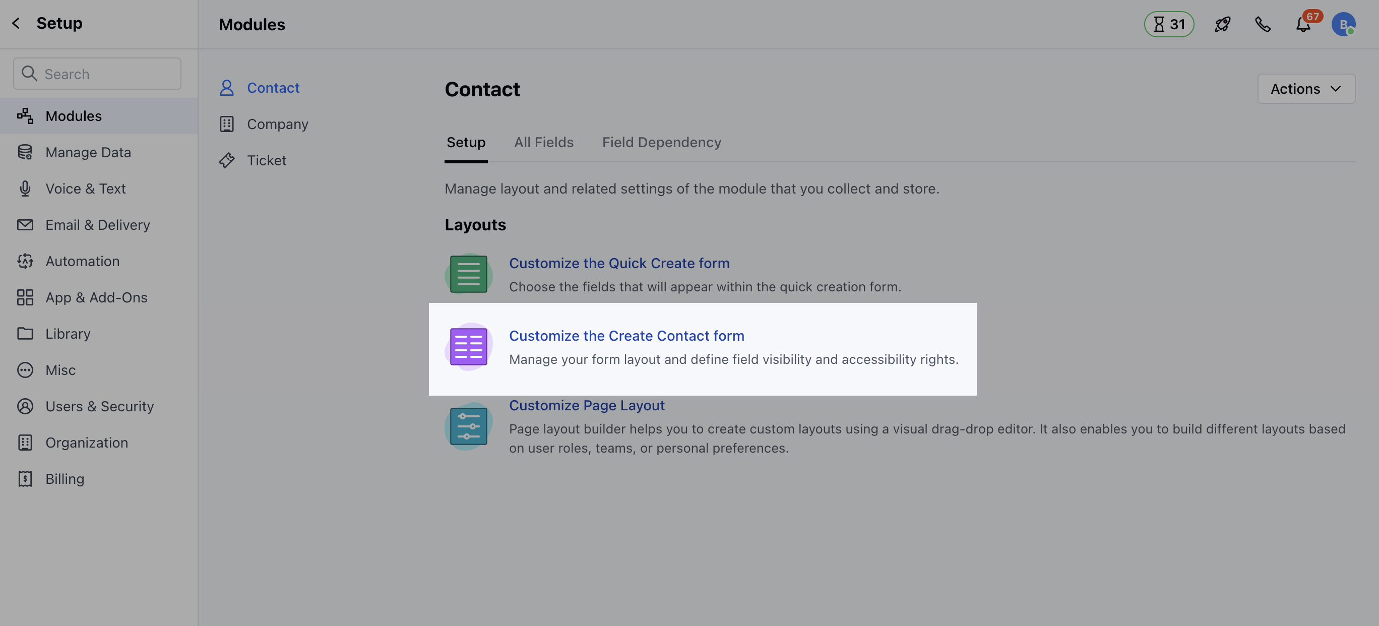The image size is (1379, 626).
Task: Open Customize the Create Contact form
Action: pos(627,336)
